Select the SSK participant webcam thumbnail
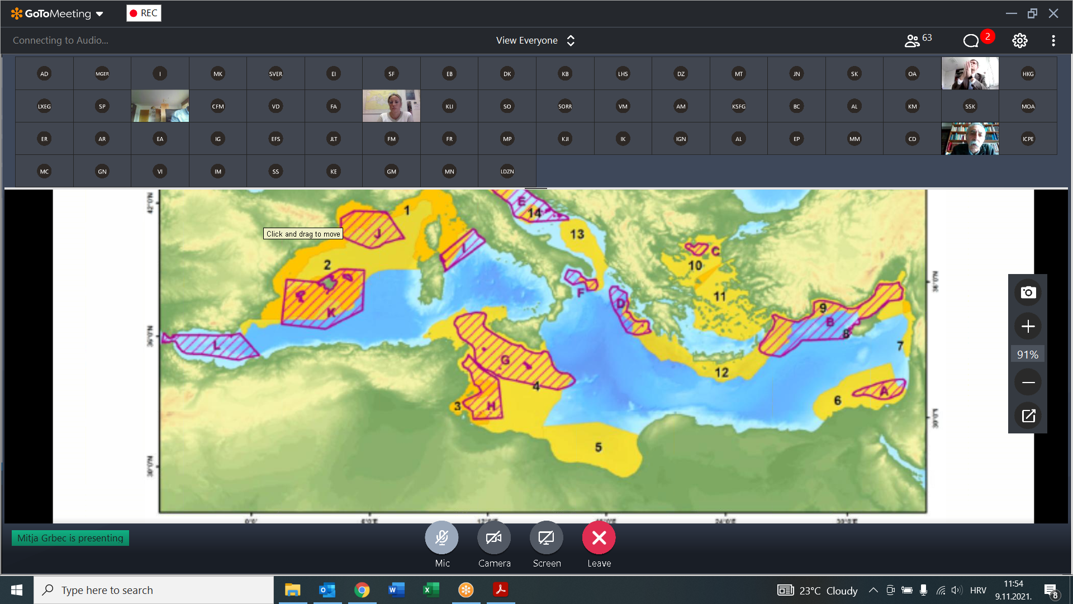This screenshot has width=1073, height=604. pyautogui.click(x=970, y=106)
